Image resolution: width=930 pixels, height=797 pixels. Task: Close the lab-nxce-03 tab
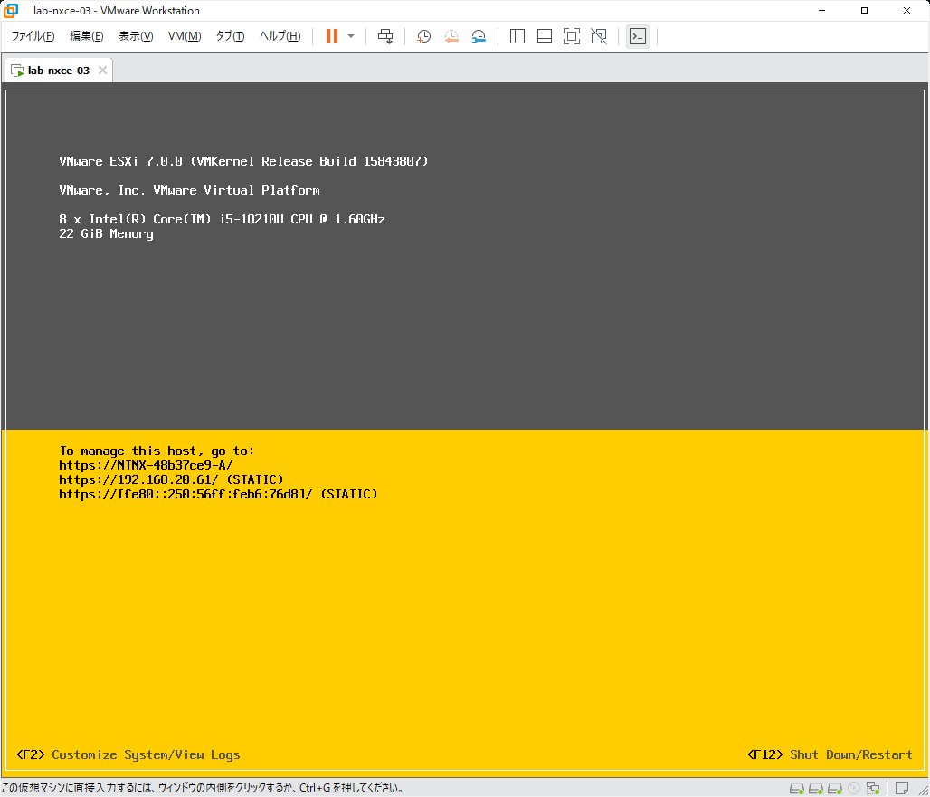102,71
